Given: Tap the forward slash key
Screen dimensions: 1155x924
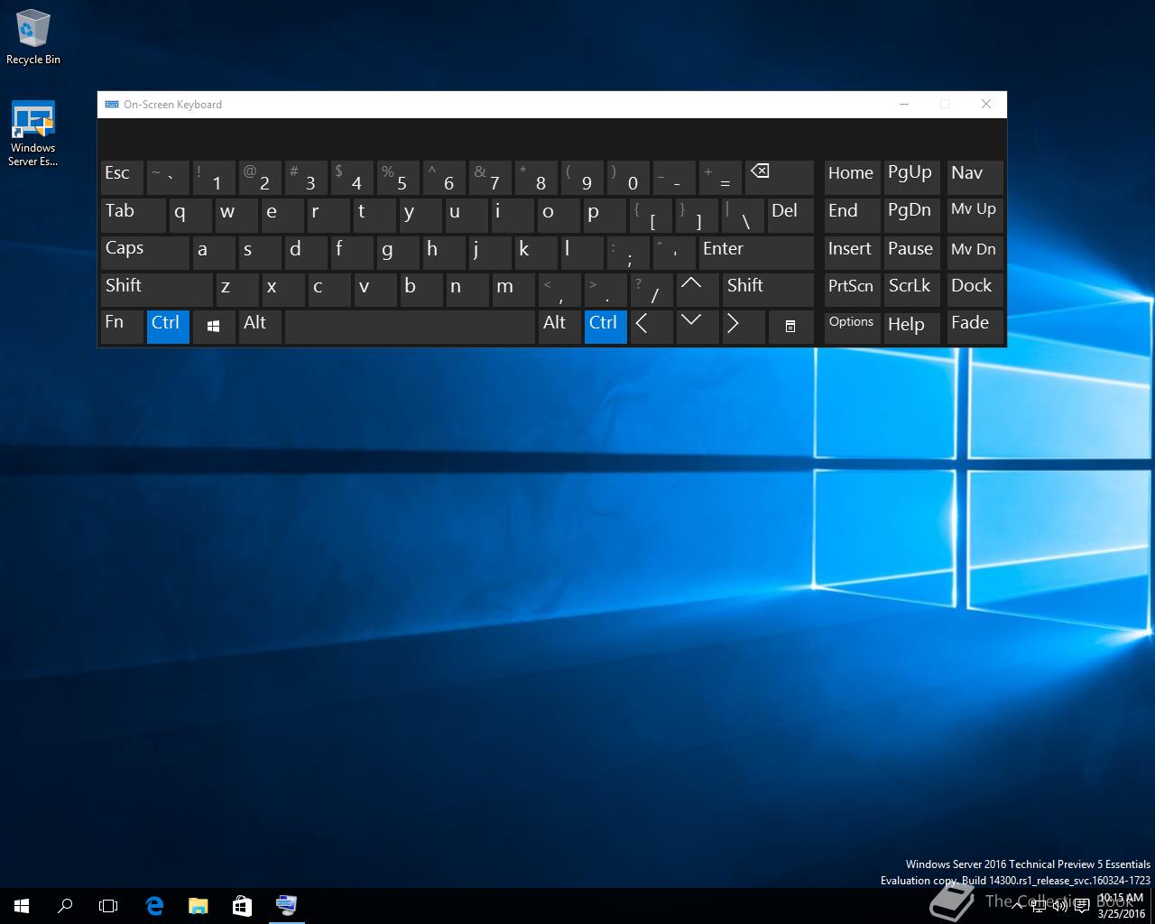Looking at the screenshot, I should coord(651,290).
